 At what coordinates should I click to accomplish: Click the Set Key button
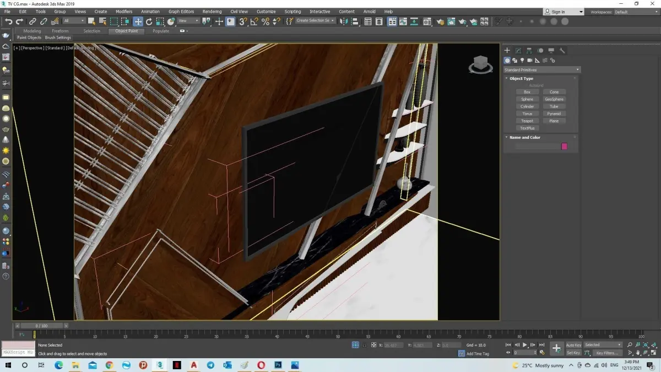(573, 353)
